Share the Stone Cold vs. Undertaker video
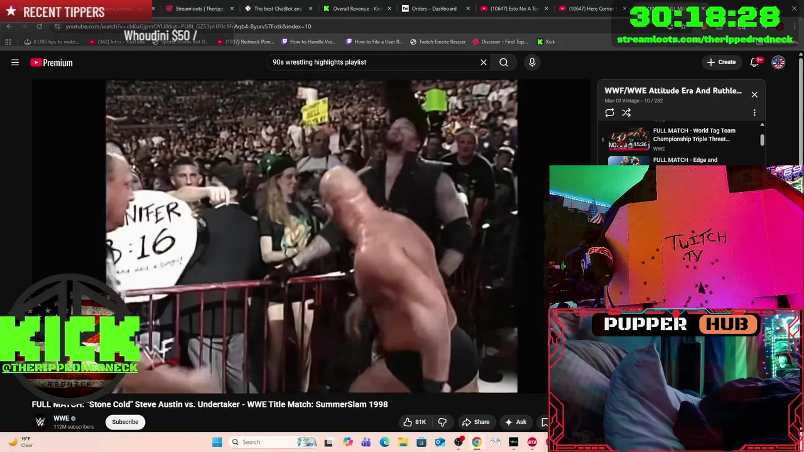804x452 pixels. pos(475,422)
